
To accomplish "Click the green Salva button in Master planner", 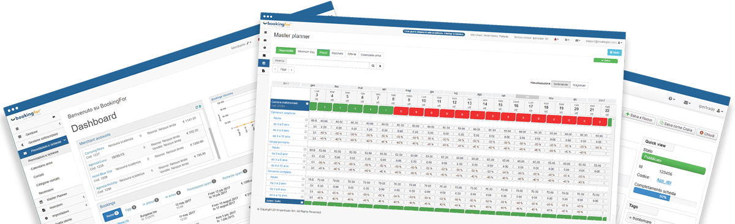I will 605,60.
